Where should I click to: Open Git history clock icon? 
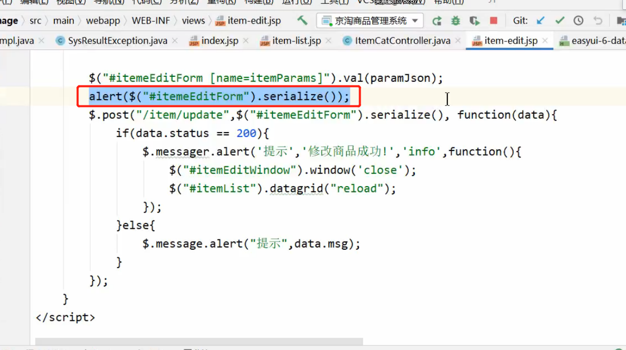[578, 20]
